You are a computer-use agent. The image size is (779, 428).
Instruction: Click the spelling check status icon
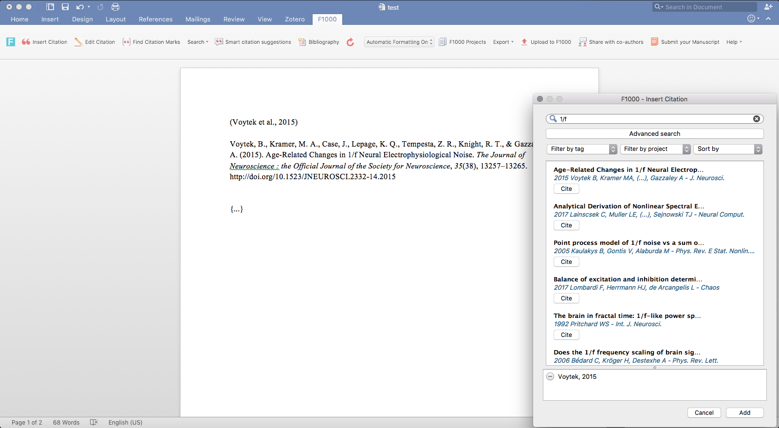click(x=94, y=422)
